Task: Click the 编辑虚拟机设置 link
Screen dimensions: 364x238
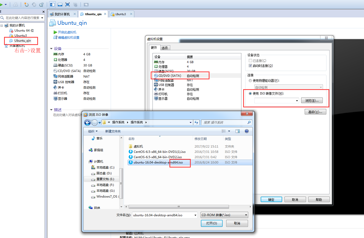Action: pos(69,37)
